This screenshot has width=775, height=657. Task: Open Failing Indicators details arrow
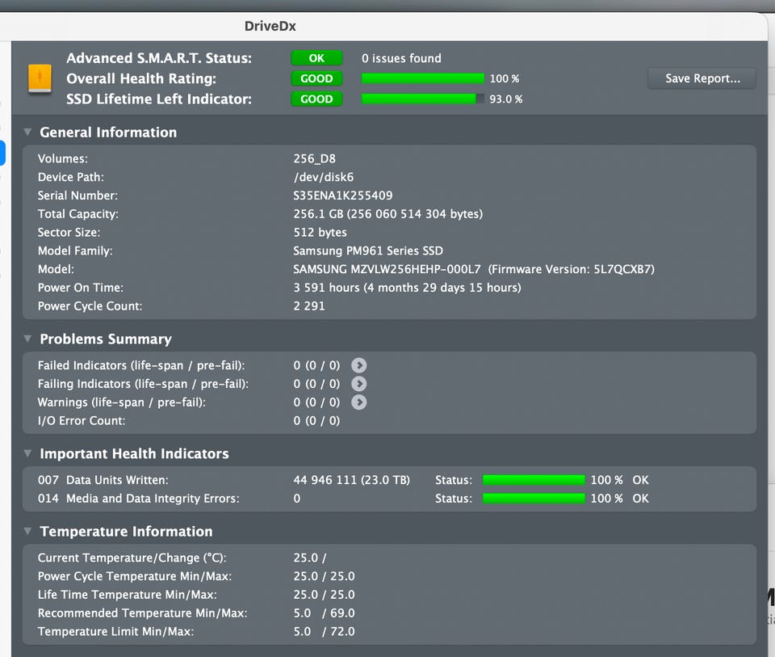point(358,384)
